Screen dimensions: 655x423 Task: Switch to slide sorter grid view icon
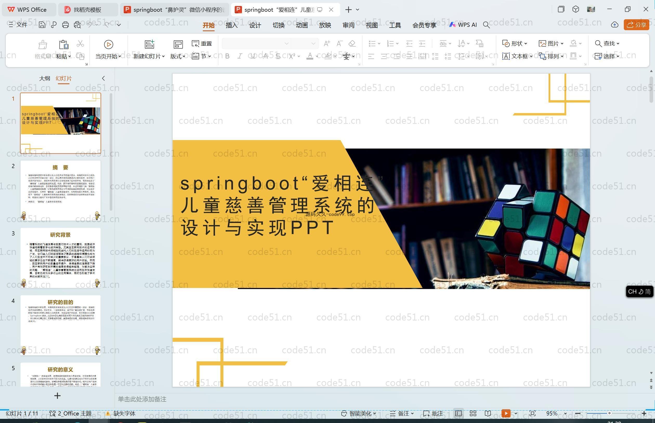tap(473, 413)
